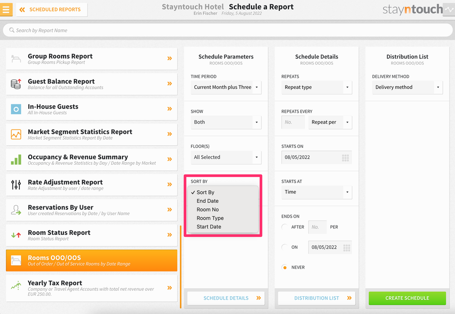
Task: Click the Ends After No. field
Action: pyautogui.click(x=318, y=227)
